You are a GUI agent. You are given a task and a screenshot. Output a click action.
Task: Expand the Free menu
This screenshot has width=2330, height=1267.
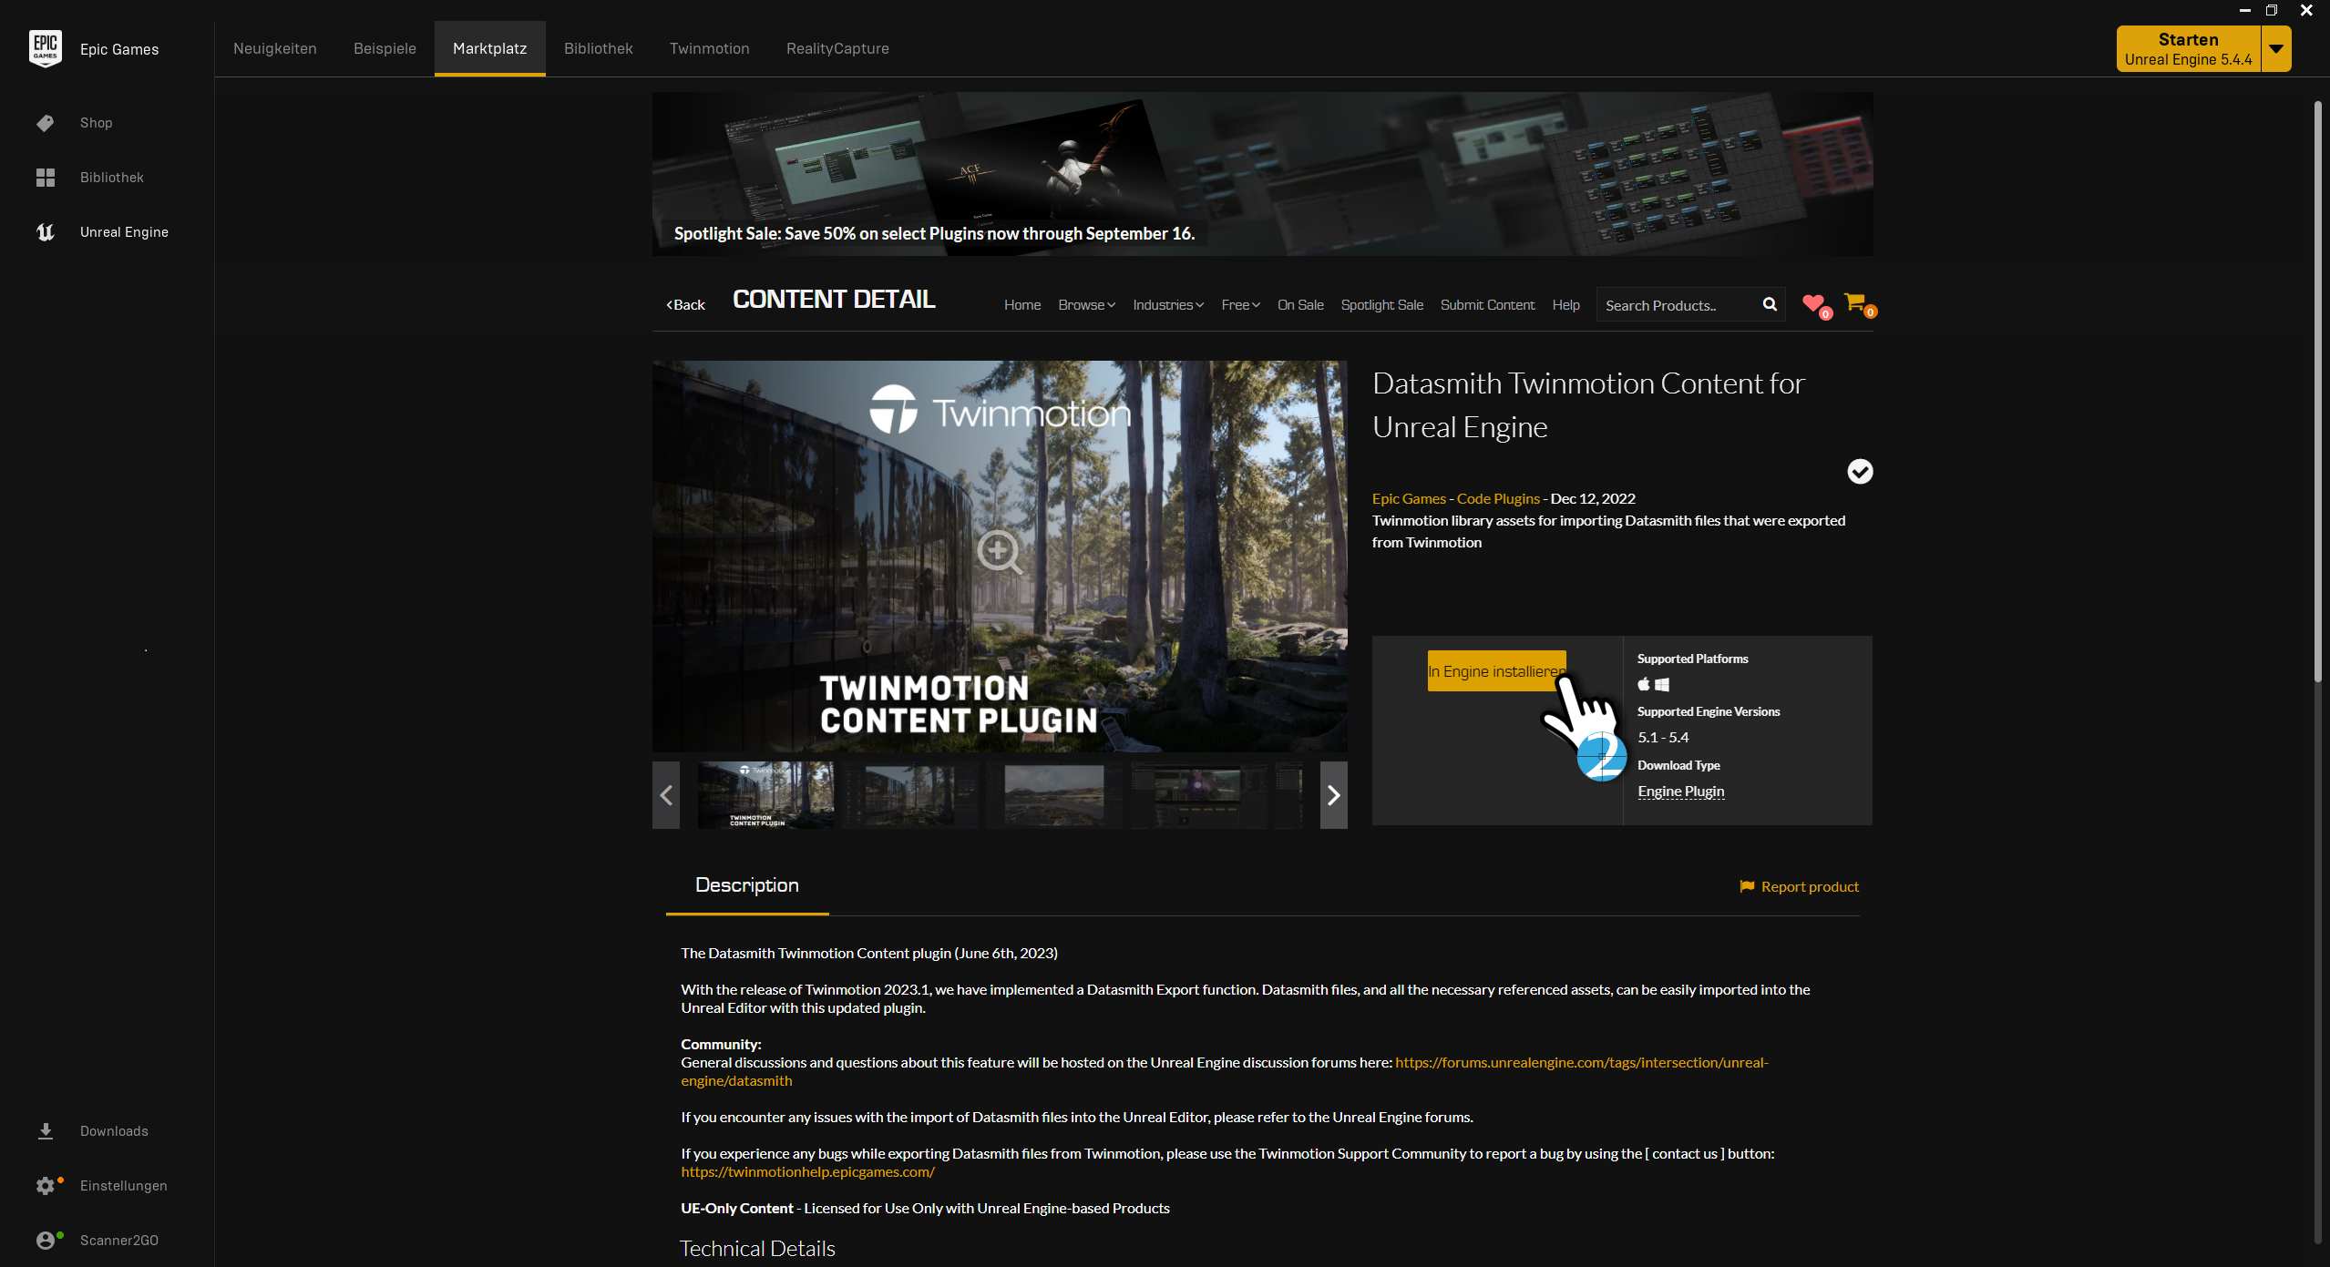(1241, 305)
